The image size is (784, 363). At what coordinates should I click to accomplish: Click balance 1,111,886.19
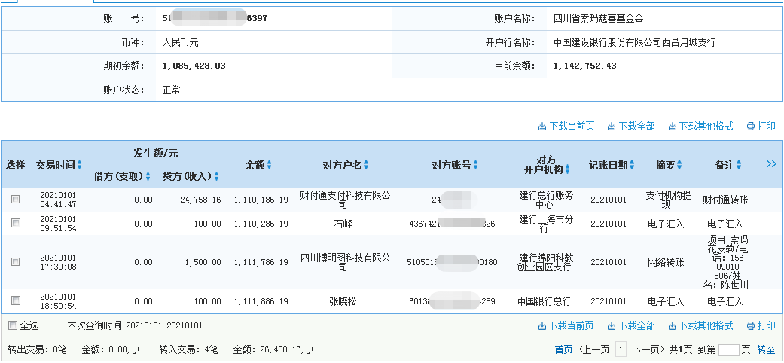tap(261, 301)
